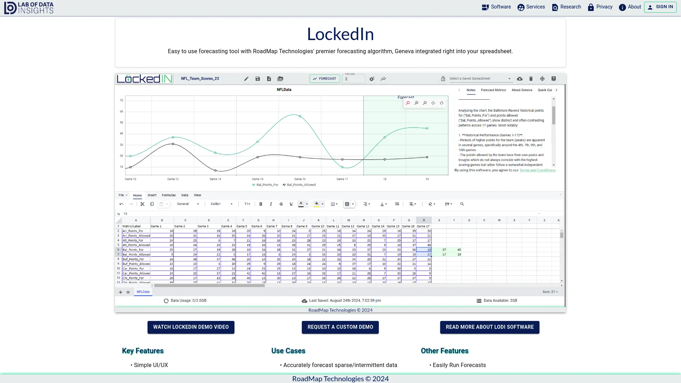Toggle underline formatting

291,204
